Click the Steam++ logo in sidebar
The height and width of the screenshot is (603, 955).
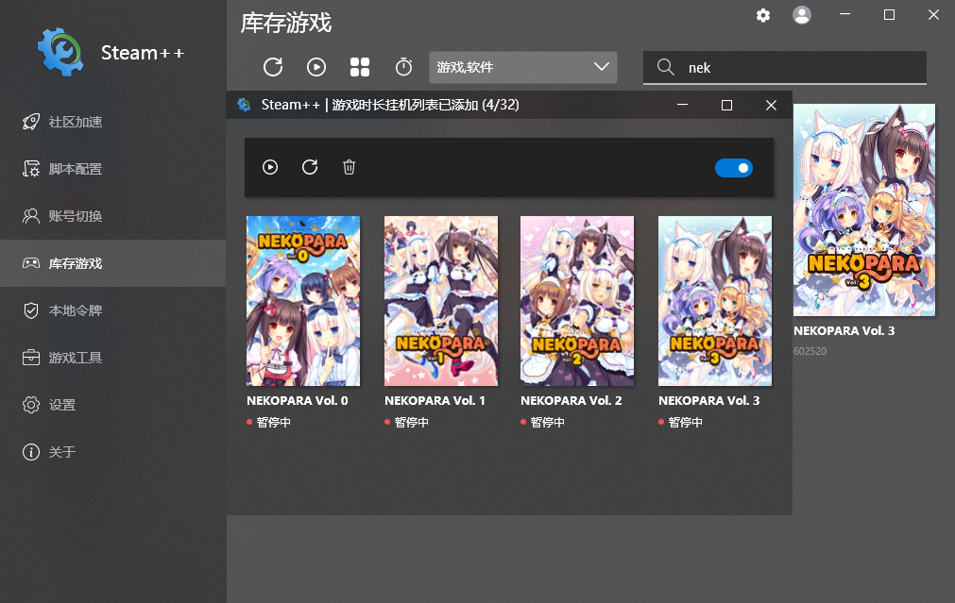pos(60,52)
